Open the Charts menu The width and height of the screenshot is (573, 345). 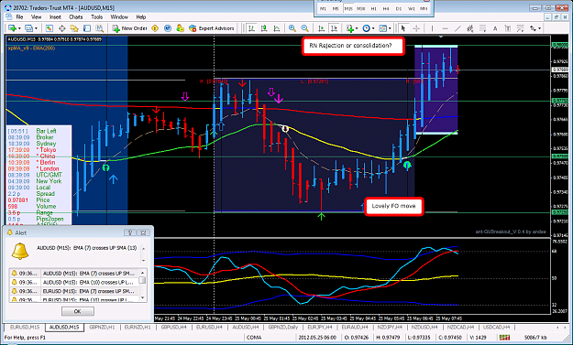click(76, 16)
